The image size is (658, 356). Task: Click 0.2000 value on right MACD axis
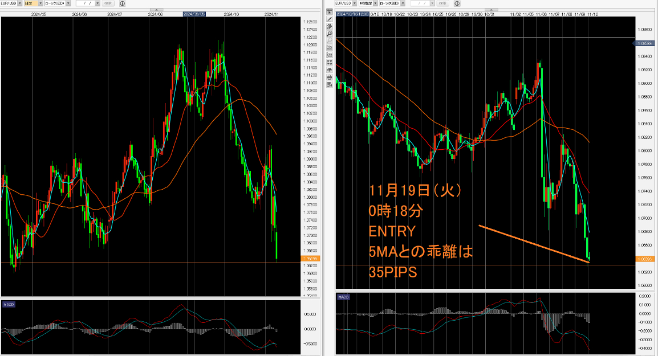click(x=644, y=296)
